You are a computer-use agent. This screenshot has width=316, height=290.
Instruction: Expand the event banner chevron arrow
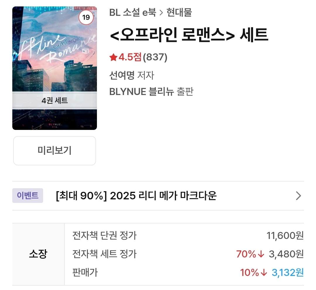(x=298, y=196)
